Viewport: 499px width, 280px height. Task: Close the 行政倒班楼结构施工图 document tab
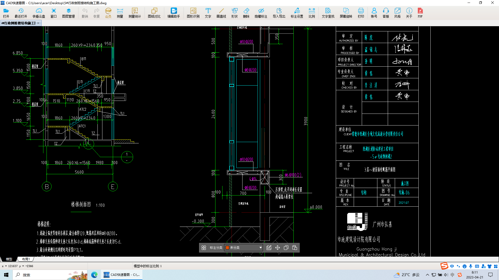pos(38,23)
